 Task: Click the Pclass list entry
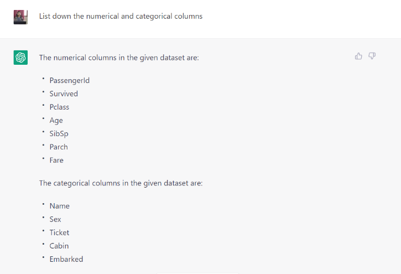[59, 107]
